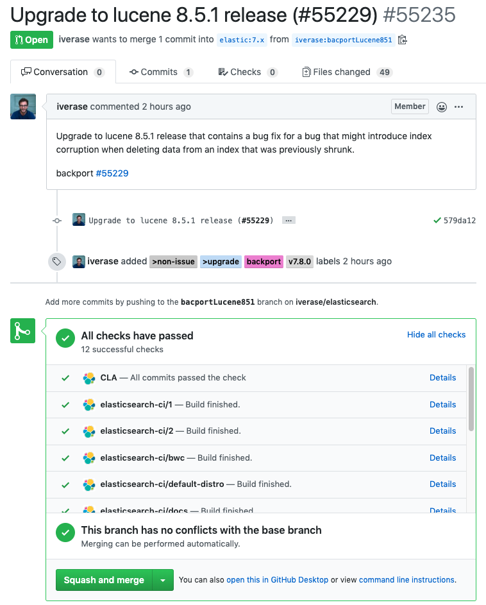Open the comment options kebab menu
The width and height of the screenshot is (486, 605).
coord(458,107)
